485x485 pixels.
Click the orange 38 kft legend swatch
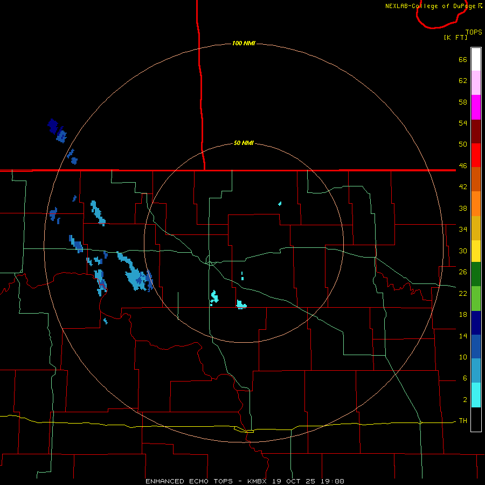476,204
